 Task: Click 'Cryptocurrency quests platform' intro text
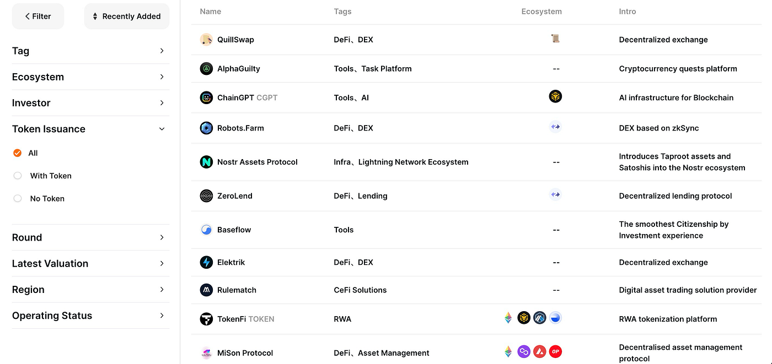(x=678, y=69)
